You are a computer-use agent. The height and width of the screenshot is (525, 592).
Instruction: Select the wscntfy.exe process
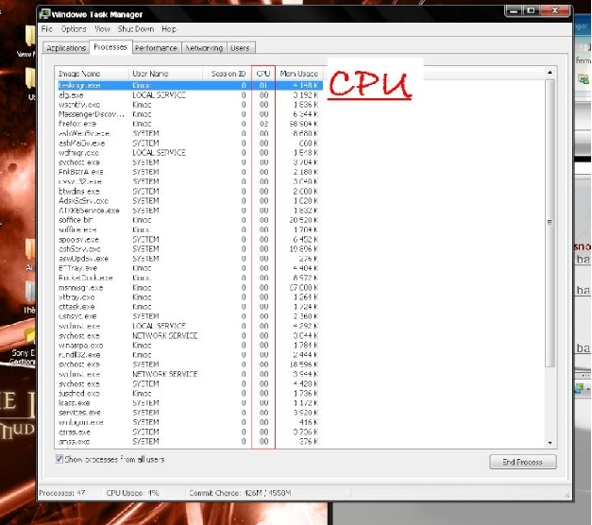[189, 105]
